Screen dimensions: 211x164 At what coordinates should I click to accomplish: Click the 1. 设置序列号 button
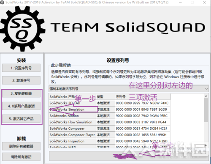(21, 68)
